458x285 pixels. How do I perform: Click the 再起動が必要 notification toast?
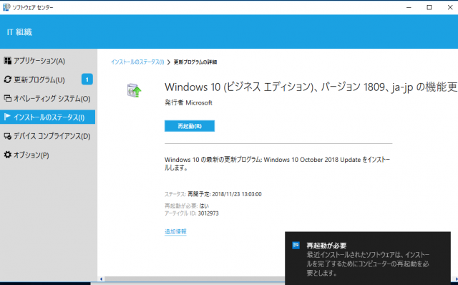coord(368,259)
